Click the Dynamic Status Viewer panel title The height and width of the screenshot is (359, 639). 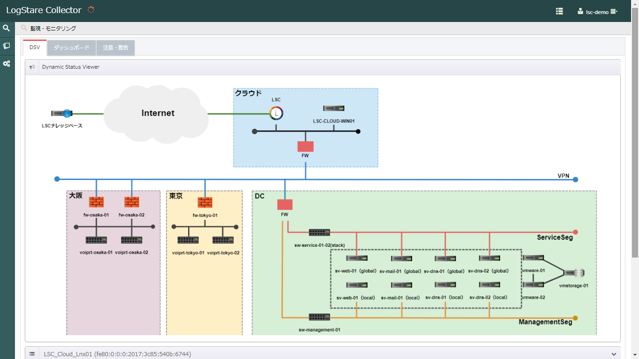click(71, 67)
